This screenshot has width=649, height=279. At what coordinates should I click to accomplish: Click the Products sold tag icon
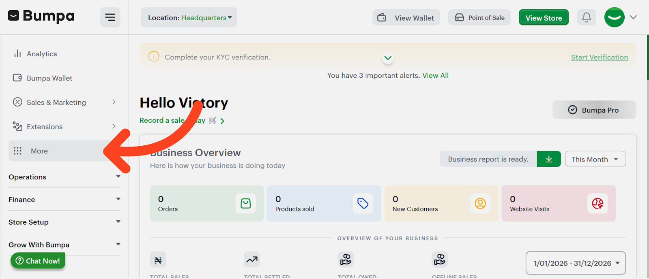pyautogui.click(x=363, y=203)
